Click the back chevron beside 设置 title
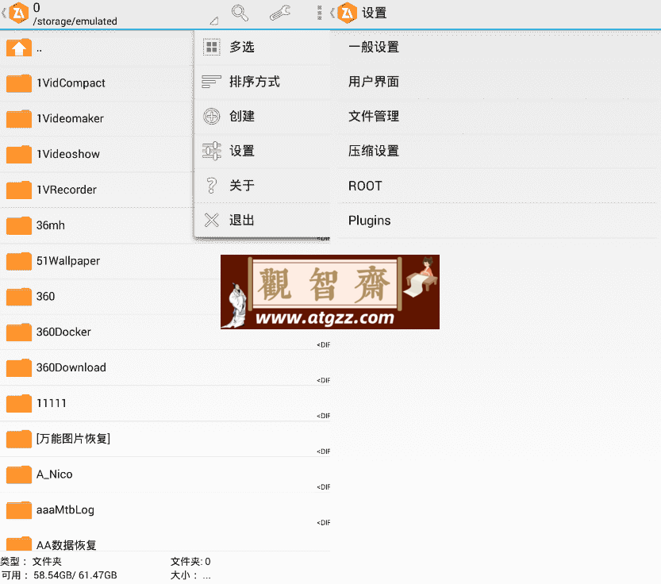The image size is (661, 584). [x=332, y=13]
